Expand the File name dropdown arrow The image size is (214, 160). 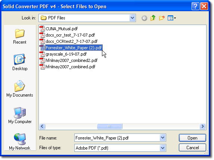pos(162,138)
